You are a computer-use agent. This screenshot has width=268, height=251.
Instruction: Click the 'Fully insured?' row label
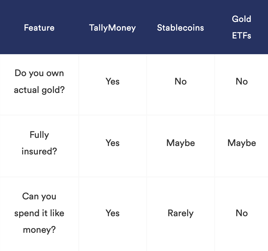(39, 143)
